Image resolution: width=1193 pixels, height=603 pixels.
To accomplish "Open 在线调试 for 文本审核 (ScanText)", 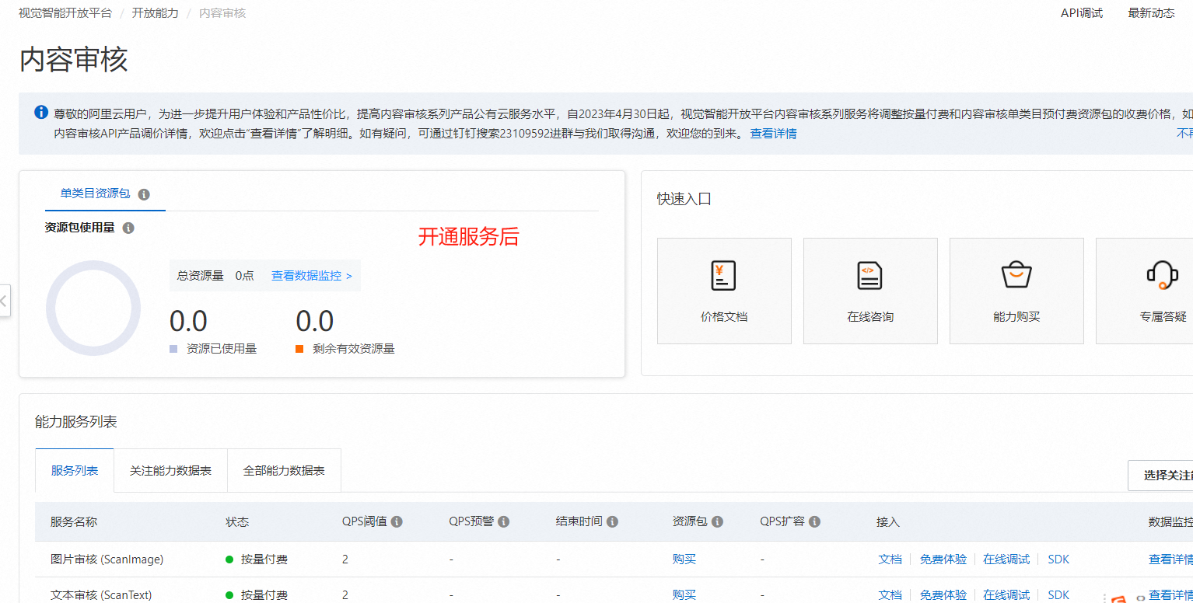I will tap(1006, 594).
